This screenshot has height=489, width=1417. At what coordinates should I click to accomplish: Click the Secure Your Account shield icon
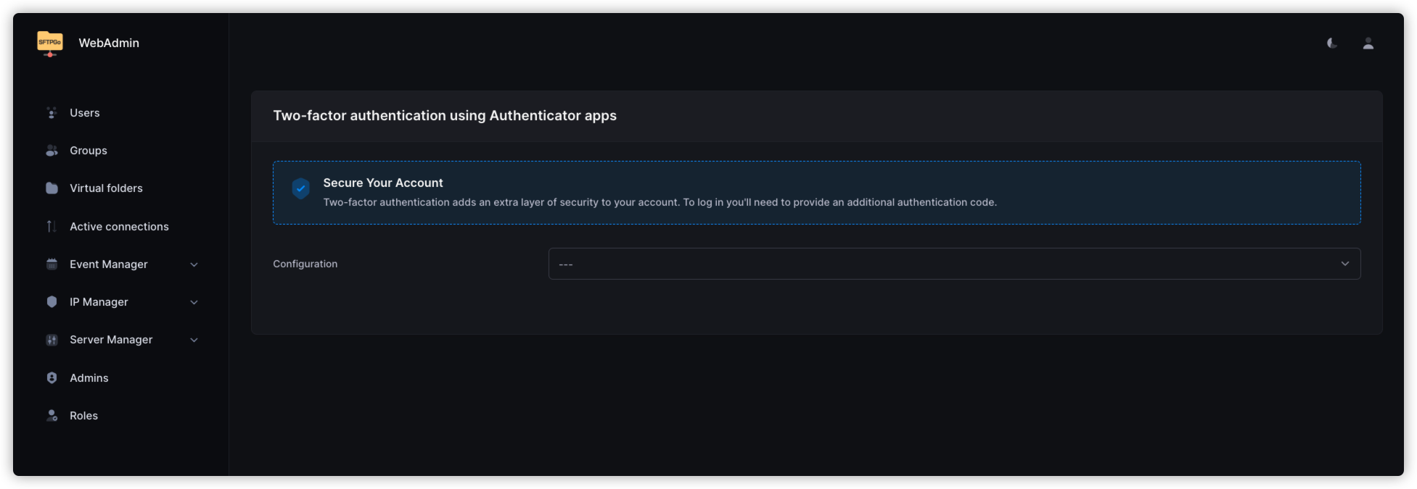pyautogui.click(x=300, y=188)
